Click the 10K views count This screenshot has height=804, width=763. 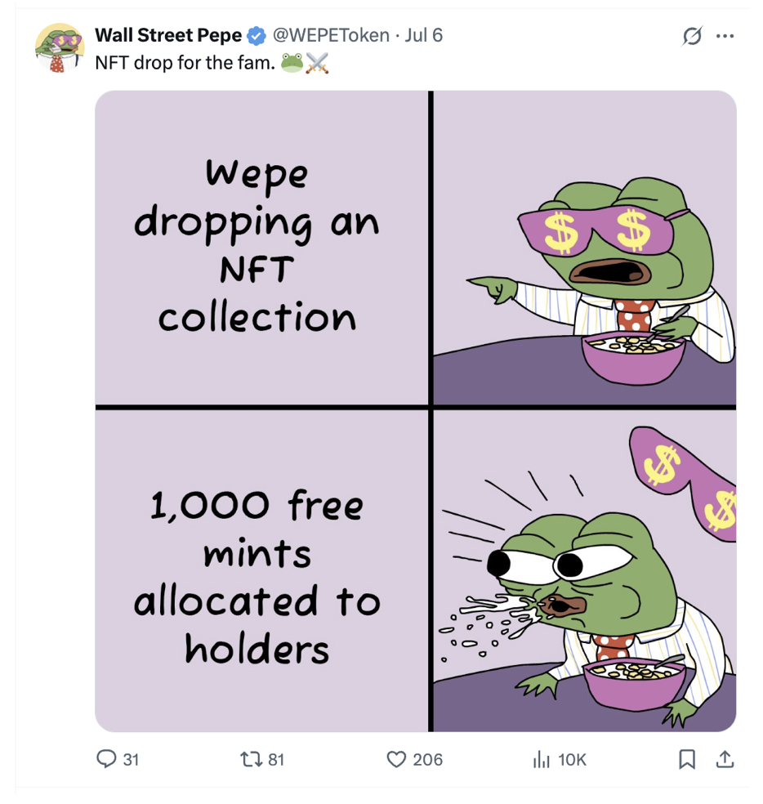tap(572, 759)
